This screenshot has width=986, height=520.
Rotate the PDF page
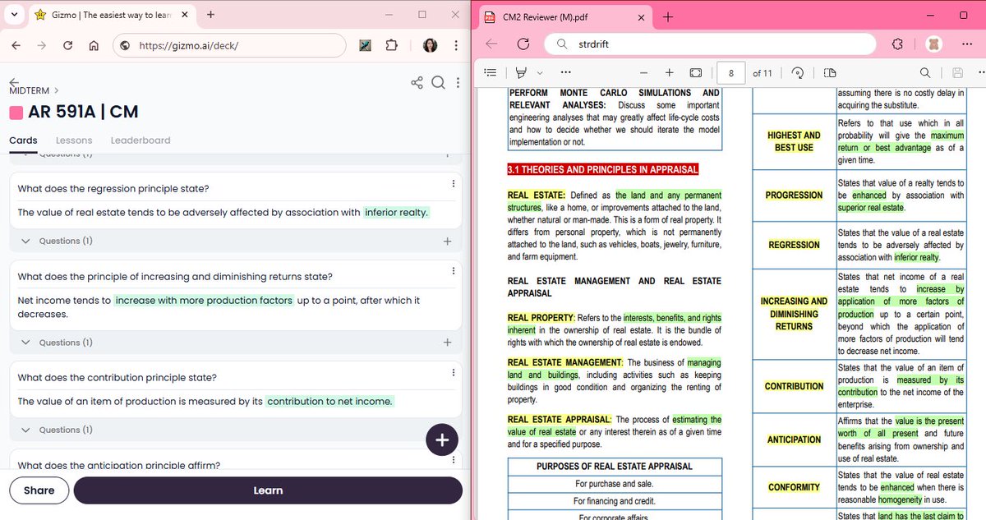click(x=797, y=72)
